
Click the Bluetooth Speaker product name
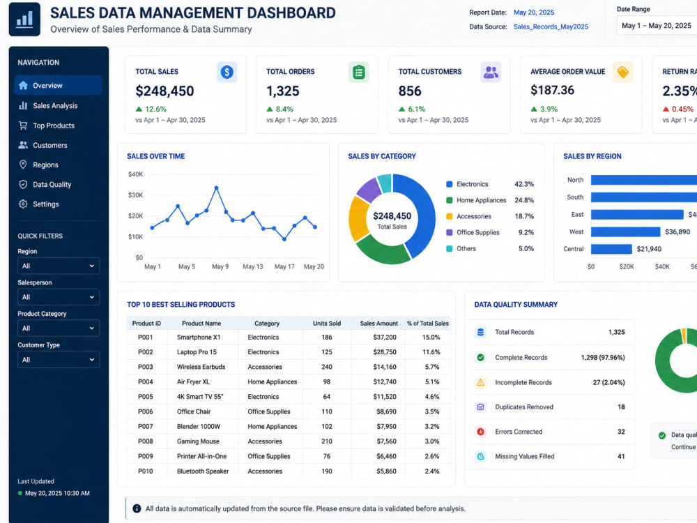[x=203, y=471]
